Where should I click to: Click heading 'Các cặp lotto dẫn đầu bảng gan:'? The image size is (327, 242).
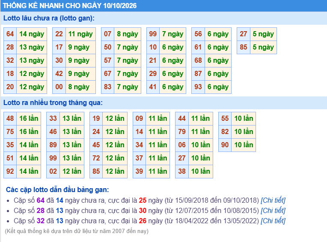click(57, 190)
